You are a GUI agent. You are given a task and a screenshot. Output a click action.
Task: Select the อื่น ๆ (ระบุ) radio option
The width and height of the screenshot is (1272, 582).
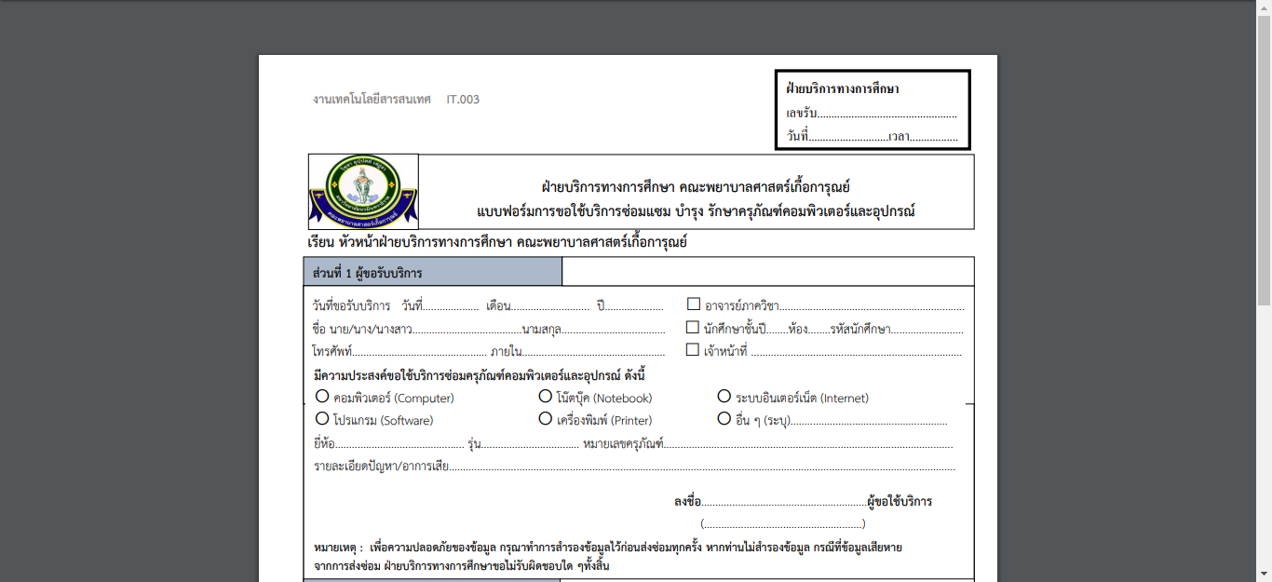tap(724, 419)
